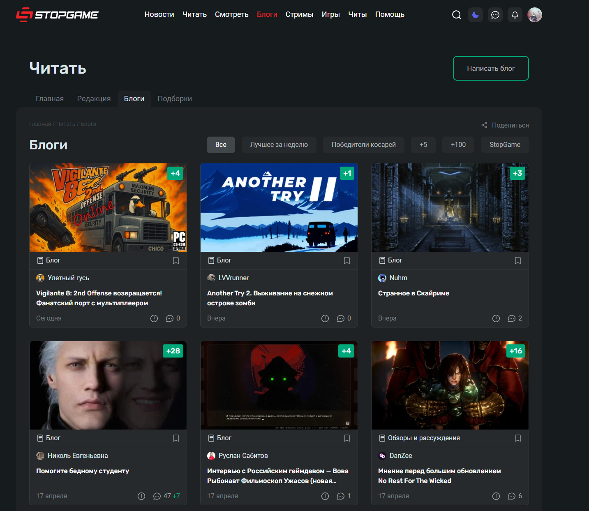
Task: Apply the +5 rating filter
Action: click(423, 145)
